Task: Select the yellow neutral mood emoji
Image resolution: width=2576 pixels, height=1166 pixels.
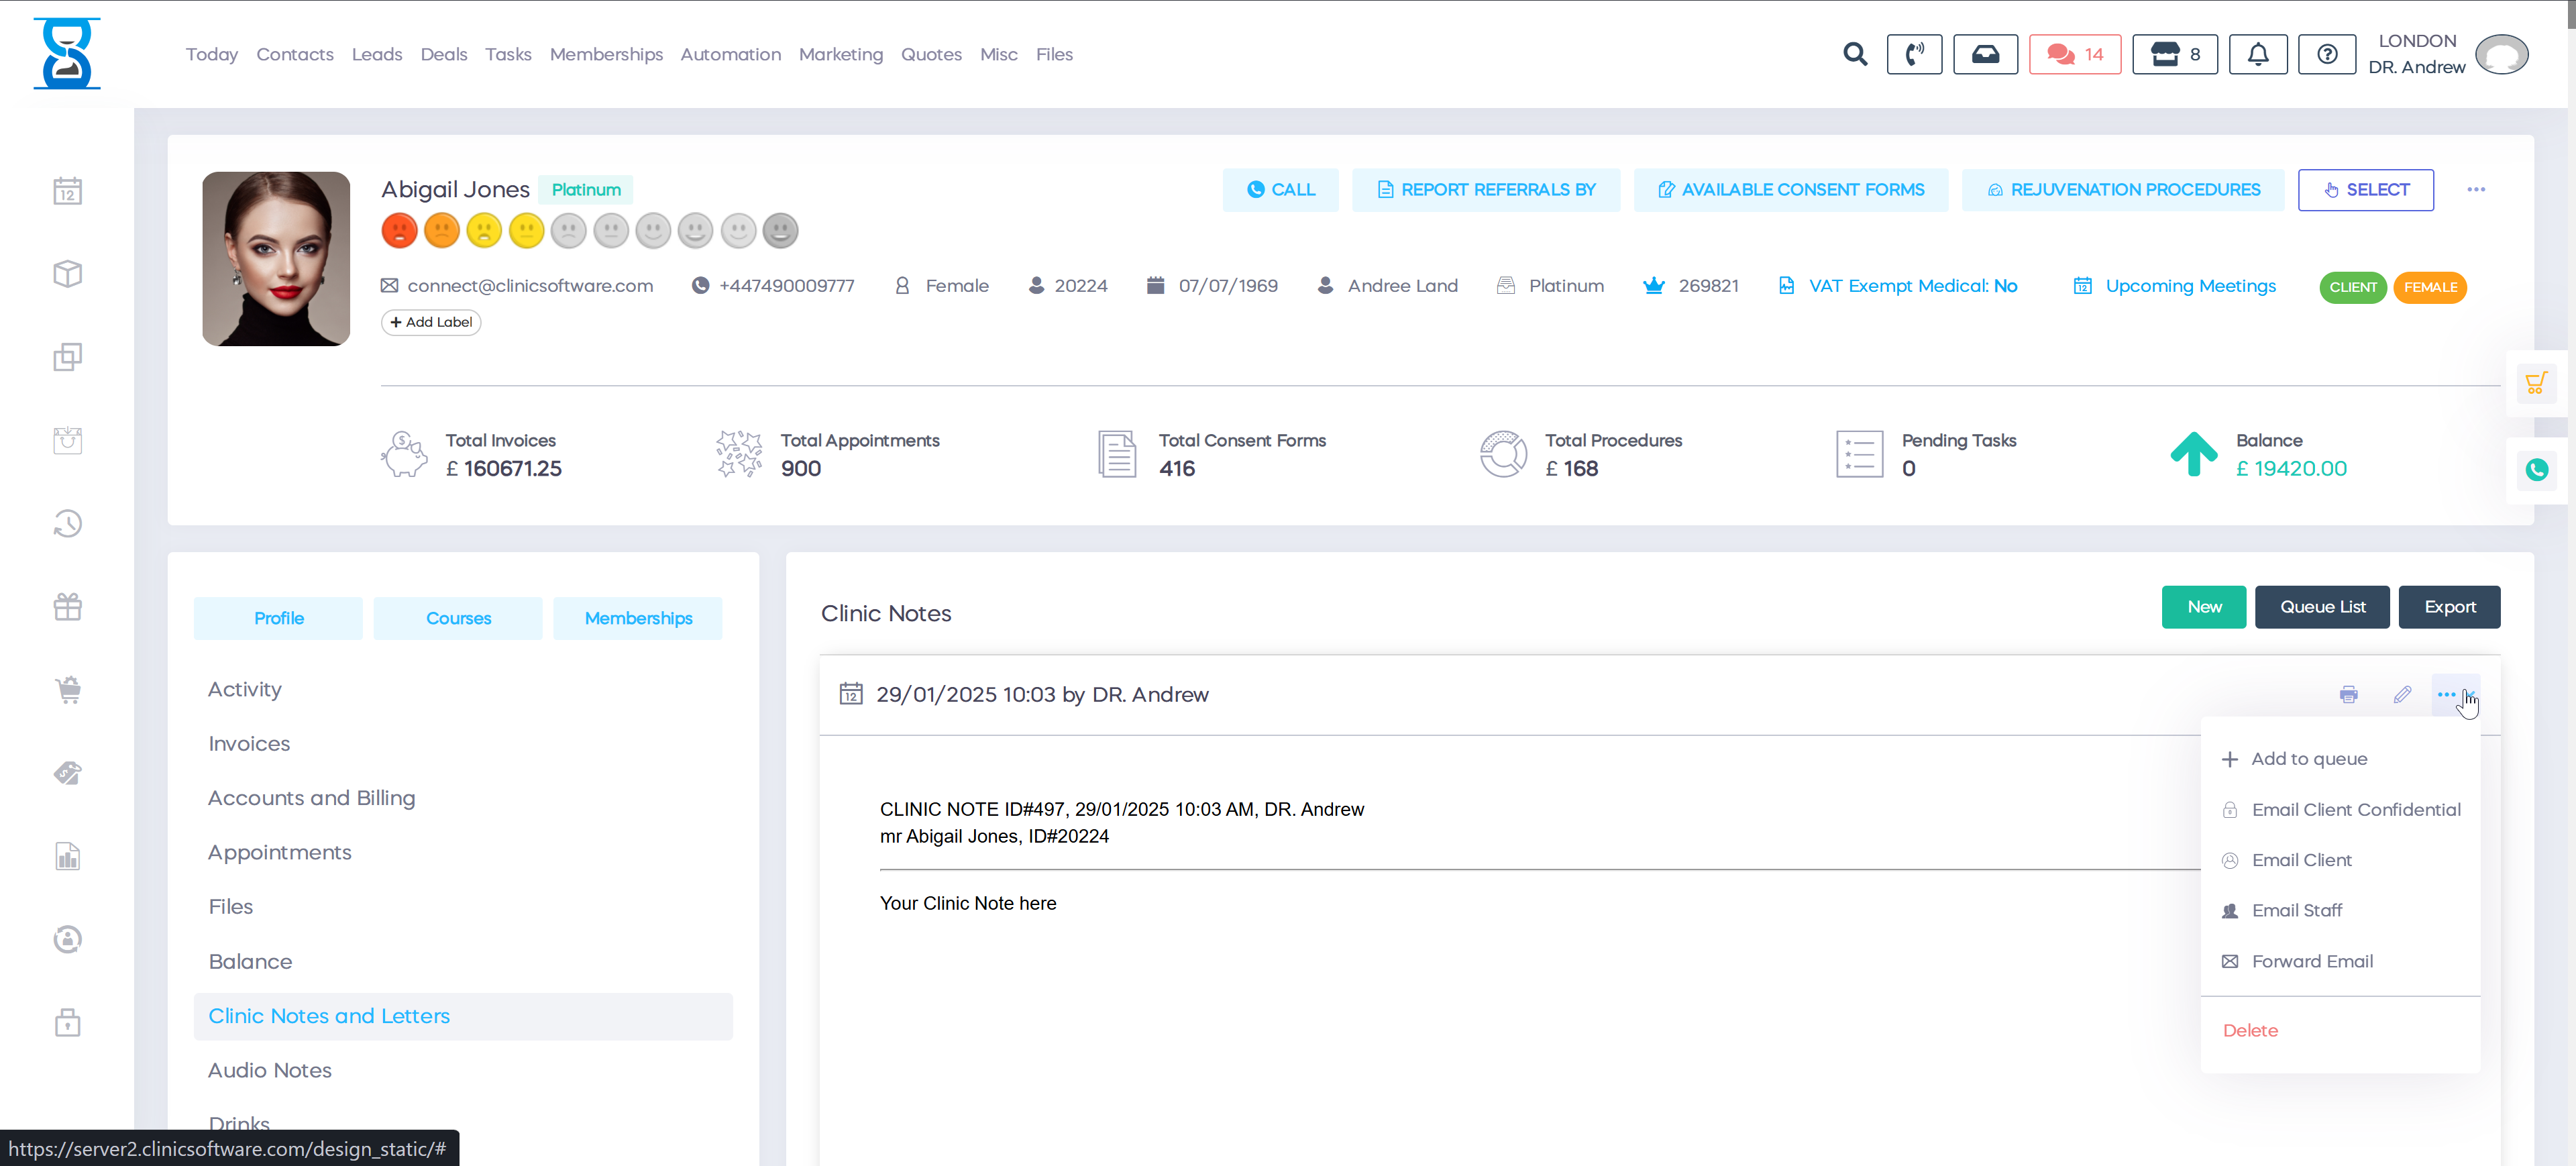Action: [527, 230]
